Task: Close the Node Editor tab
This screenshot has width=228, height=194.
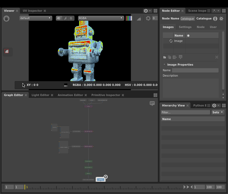Action: click(x=183, y=11)
